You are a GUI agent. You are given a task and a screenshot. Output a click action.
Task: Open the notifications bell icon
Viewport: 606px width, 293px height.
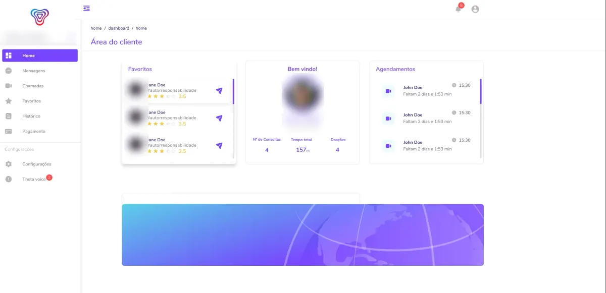[x=458, y=9]
